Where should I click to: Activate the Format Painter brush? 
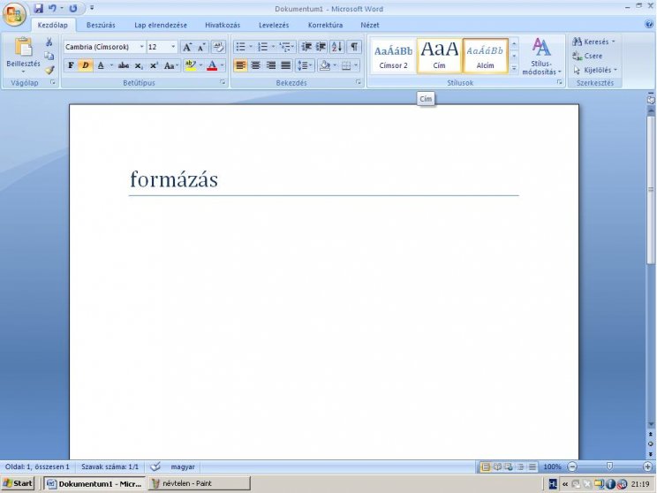coord(49,70)
